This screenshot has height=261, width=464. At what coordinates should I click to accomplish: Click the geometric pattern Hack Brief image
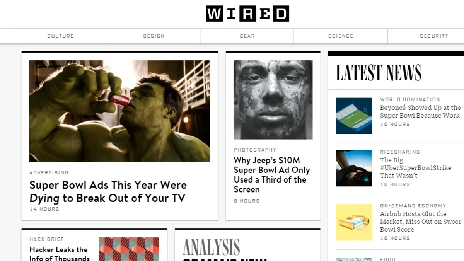click(x=129, y=249)
